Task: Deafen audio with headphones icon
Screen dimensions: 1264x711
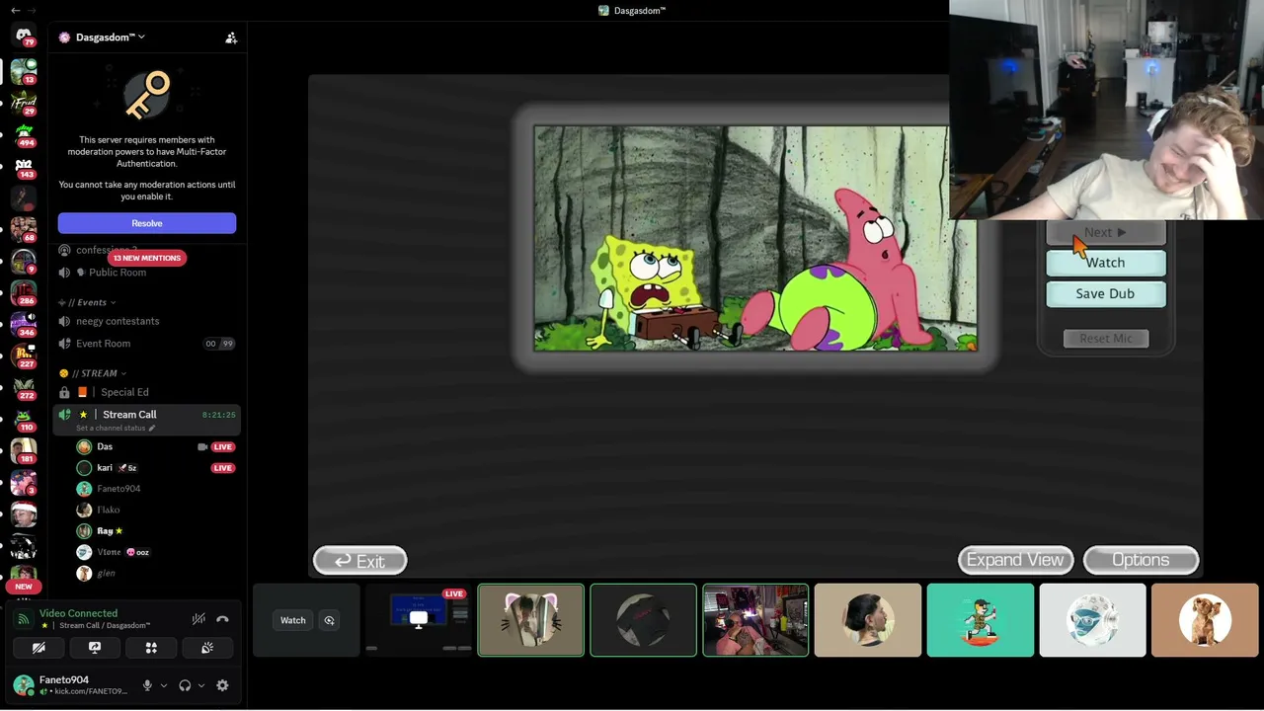Action: [x=185, y=685]
